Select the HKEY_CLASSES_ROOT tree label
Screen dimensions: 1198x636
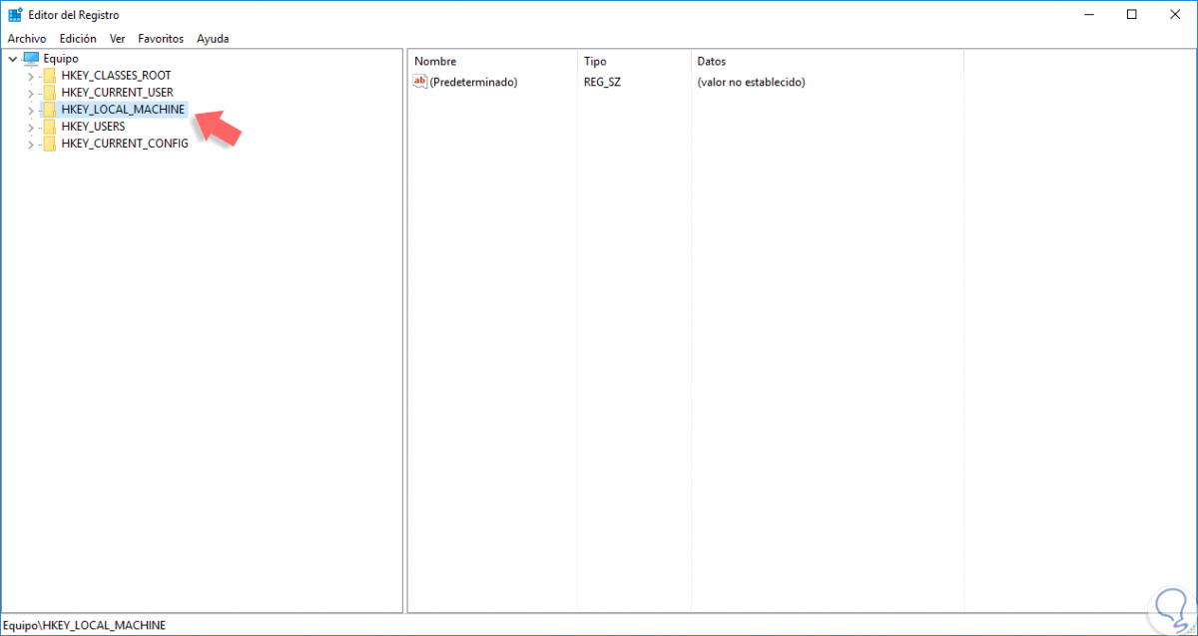point(116,76)
